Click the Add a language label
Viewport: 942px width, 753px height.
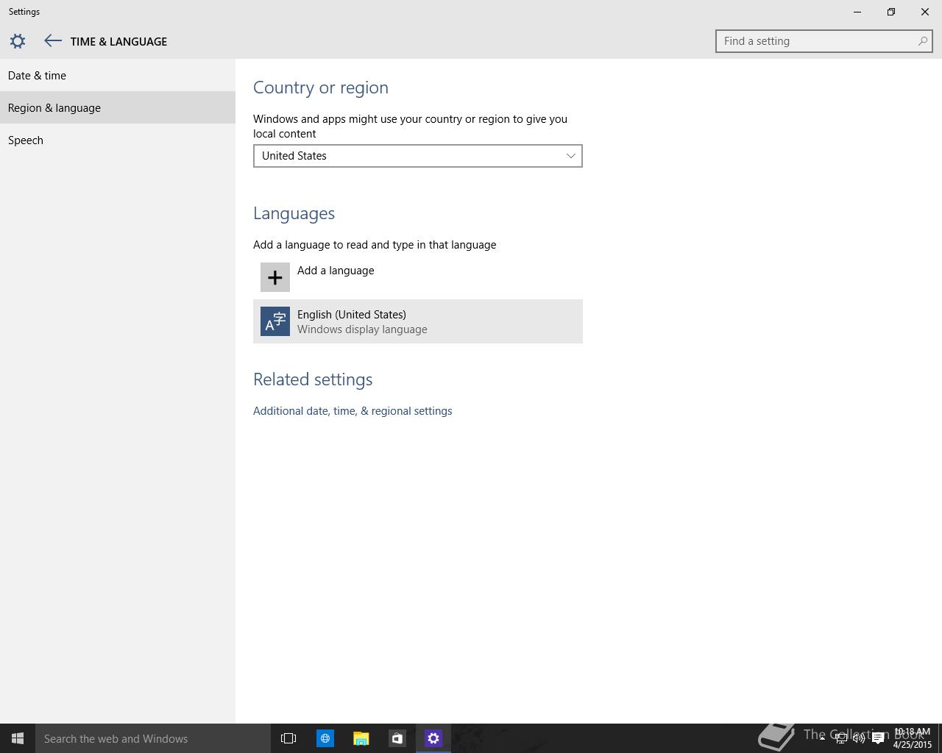[x=336, y=271]
